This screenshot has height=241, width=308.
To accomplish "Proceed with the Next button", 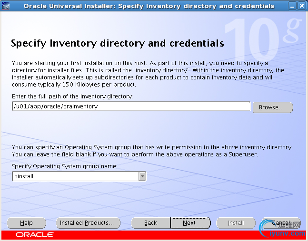I will [x=190, y=223].
